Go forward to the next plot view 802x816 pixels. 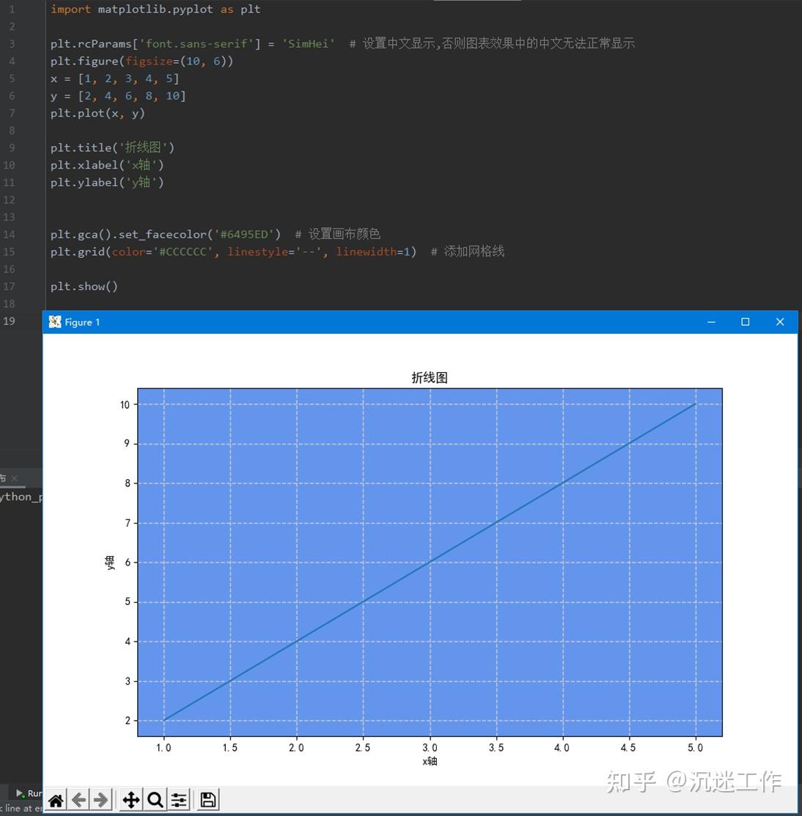[x=101, y=799]
